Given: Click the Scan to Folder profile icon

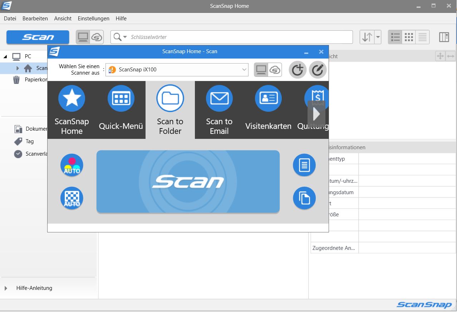Looking at the screenshot, I should click(170, 98).
